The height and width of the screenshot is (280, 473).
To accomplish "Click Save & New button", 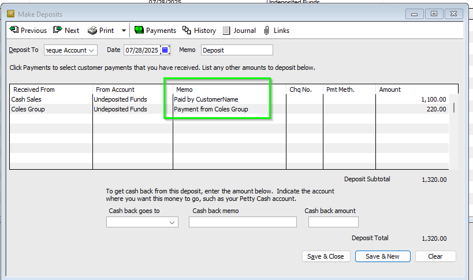I will [x=383, y=256].
